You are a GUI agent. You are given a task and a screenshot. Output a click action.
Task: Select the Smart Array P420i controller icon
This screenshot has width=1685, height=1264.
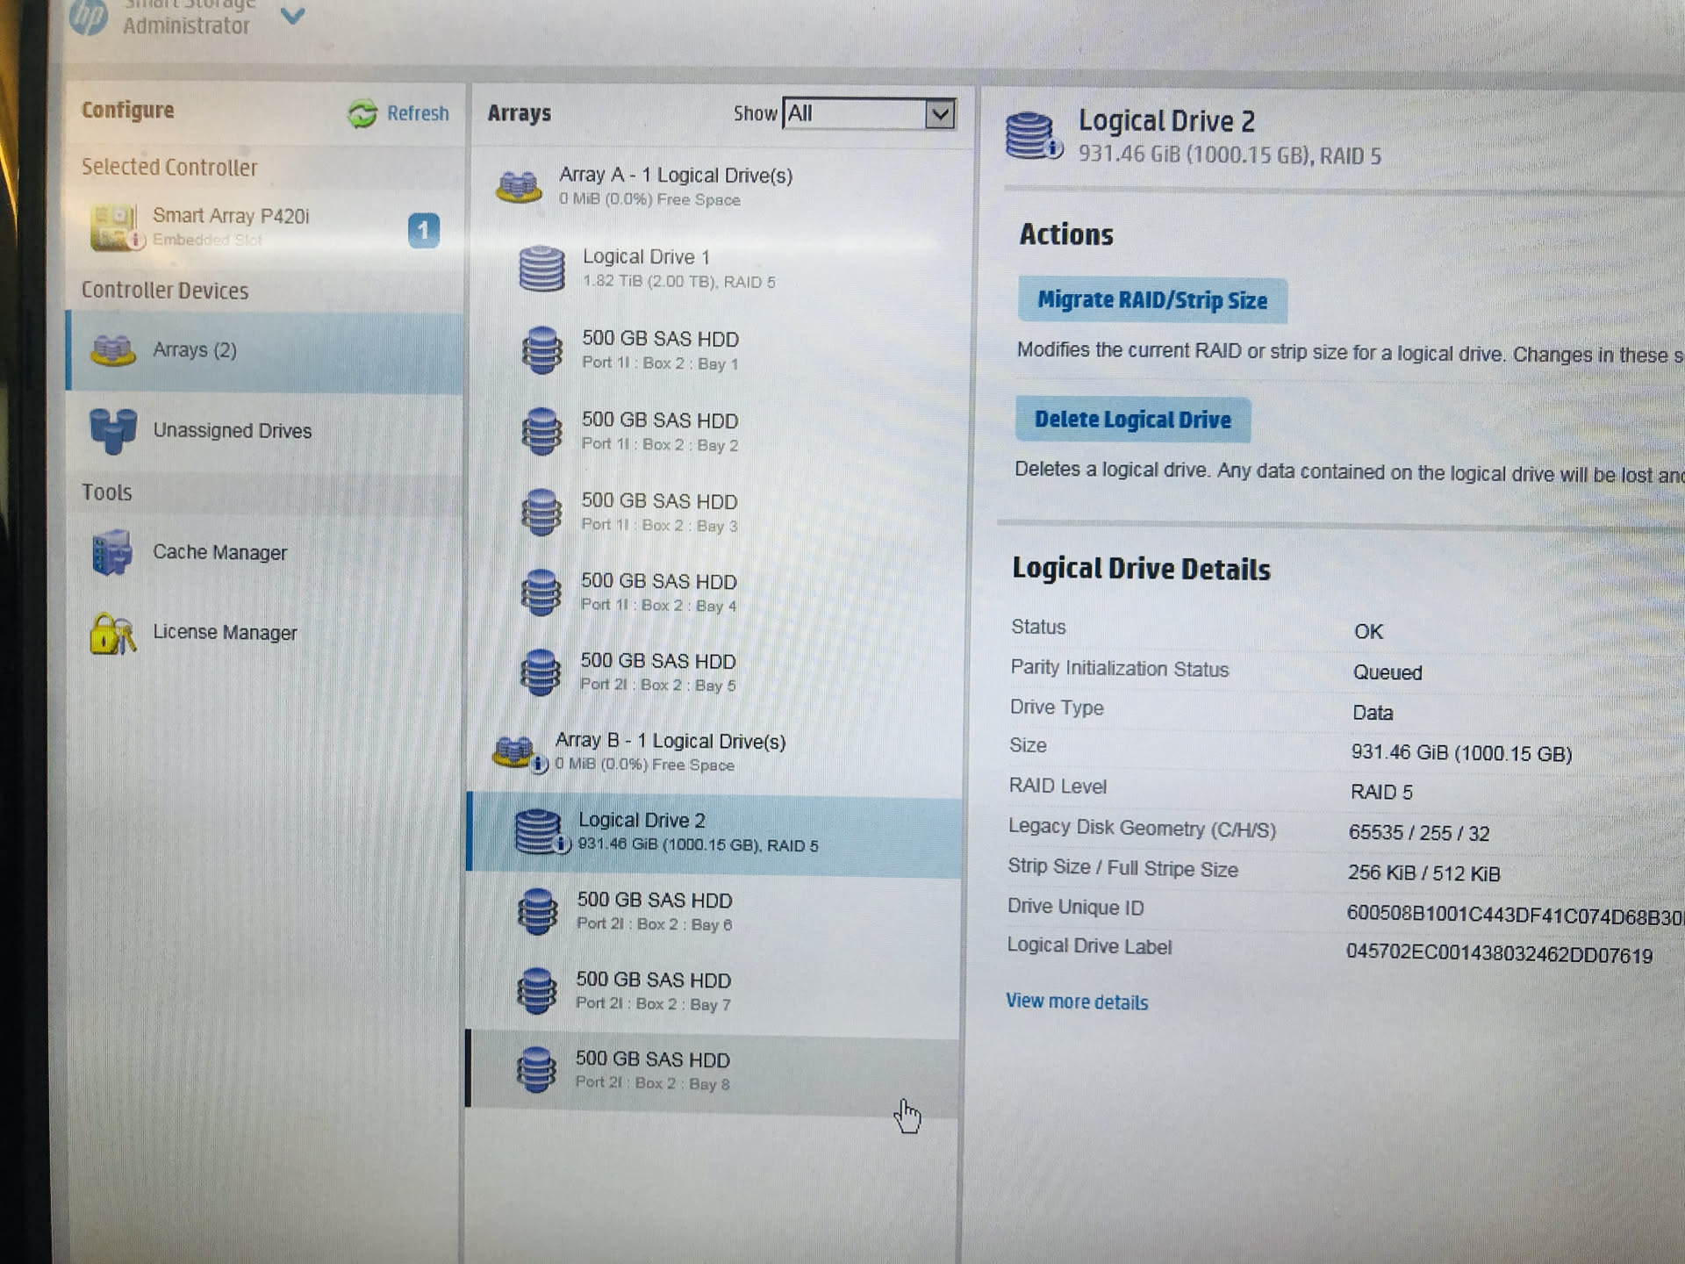point(114,227)
